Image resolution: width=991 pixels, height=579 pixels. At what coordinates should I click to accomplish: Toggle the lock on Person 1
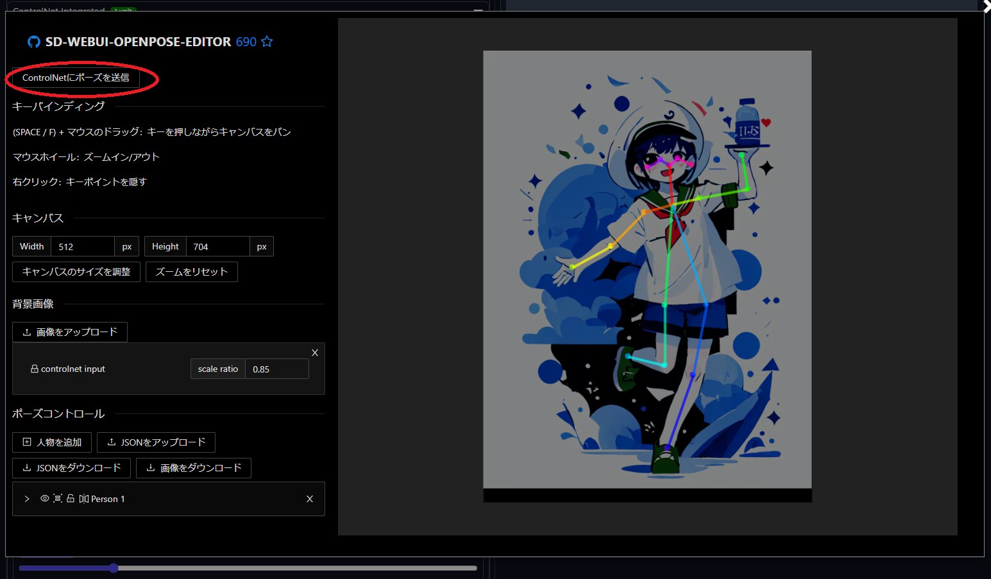click(x=71, y=498)
